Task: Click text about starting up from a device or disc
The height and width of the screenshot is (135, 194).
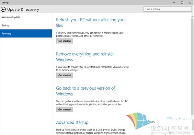Action: click(x=91, y=131)
